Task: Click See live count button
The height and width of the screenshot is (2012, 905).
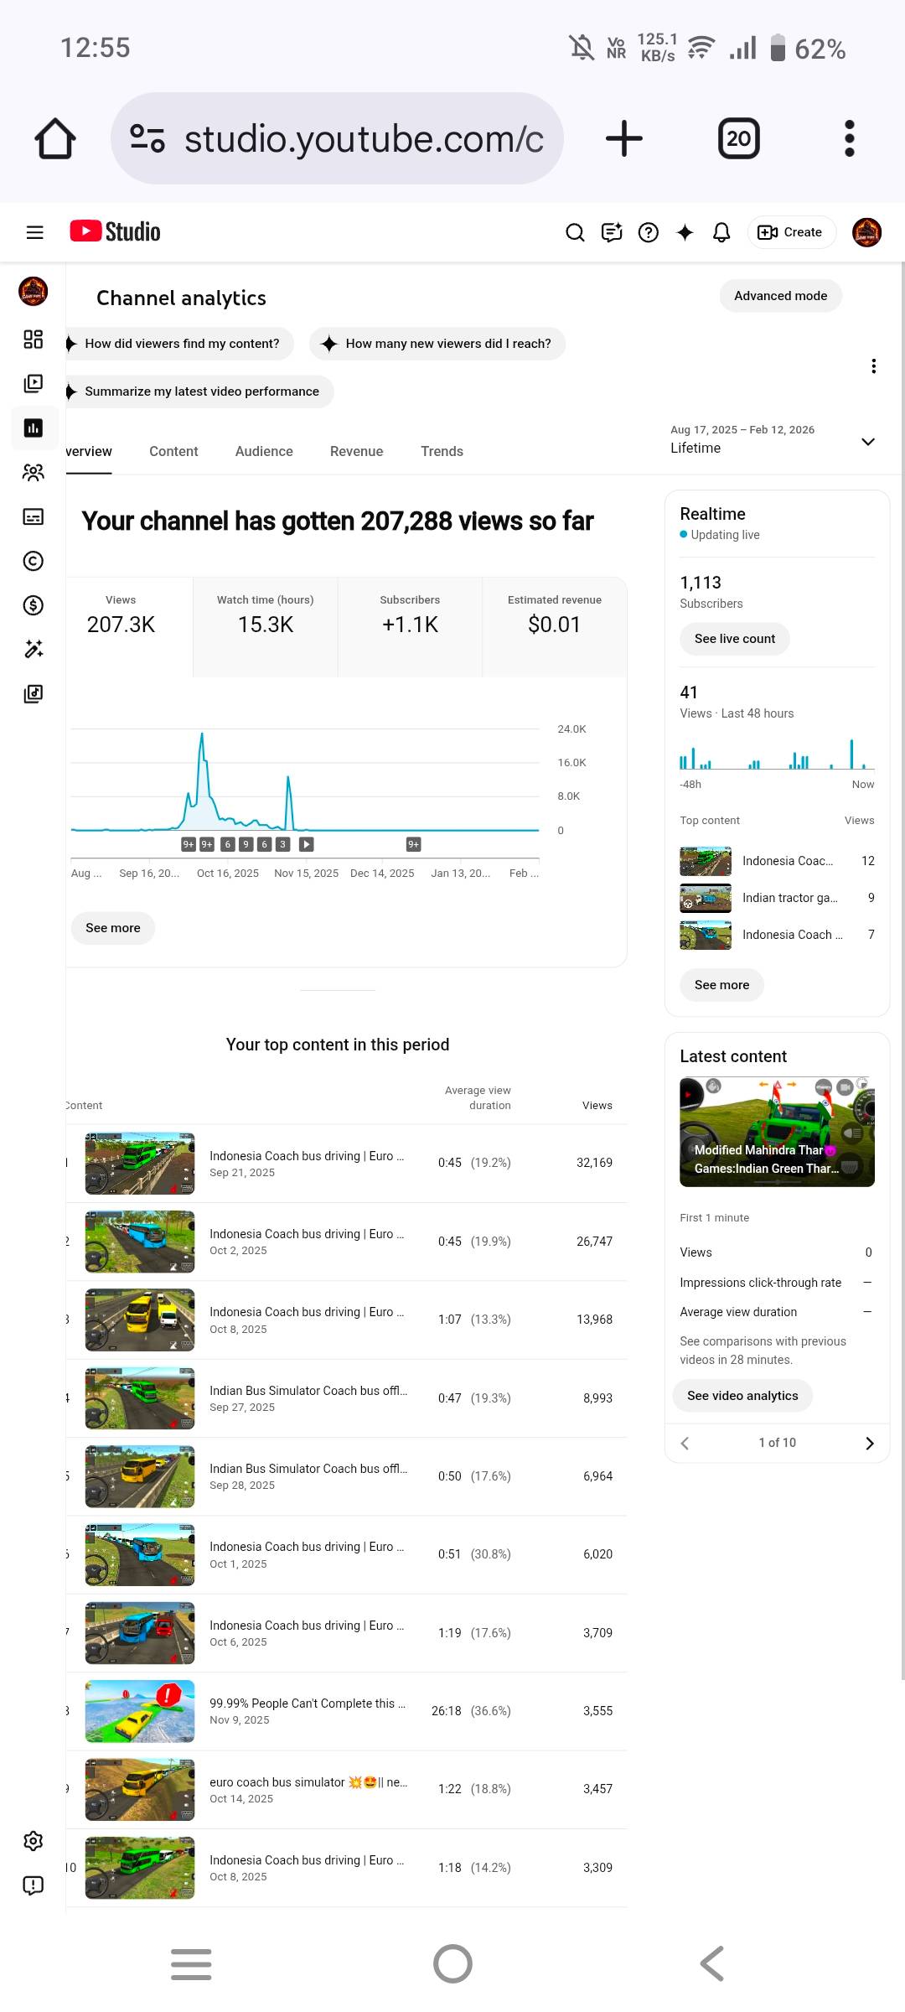Action: pyautogui.click(x=734, y=639)
